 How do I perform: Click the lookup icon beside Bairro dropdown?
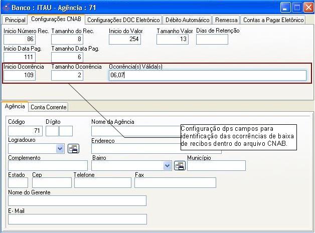click(180, 165)
